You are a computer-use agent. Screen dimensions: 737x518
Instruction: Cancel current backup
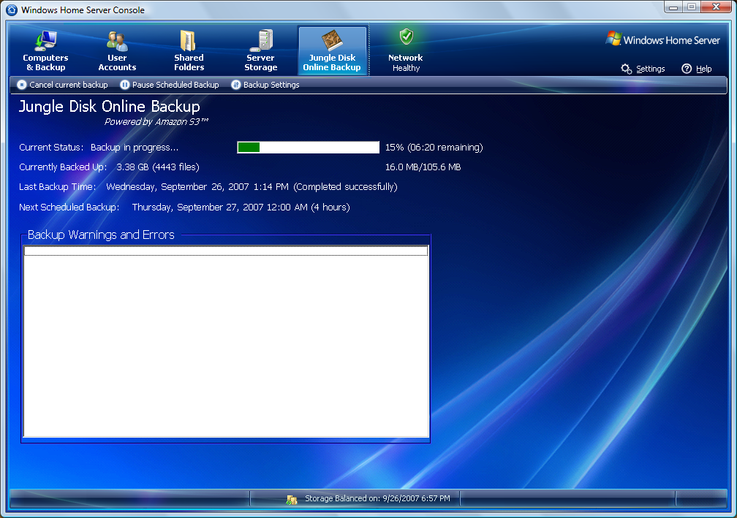63,85
